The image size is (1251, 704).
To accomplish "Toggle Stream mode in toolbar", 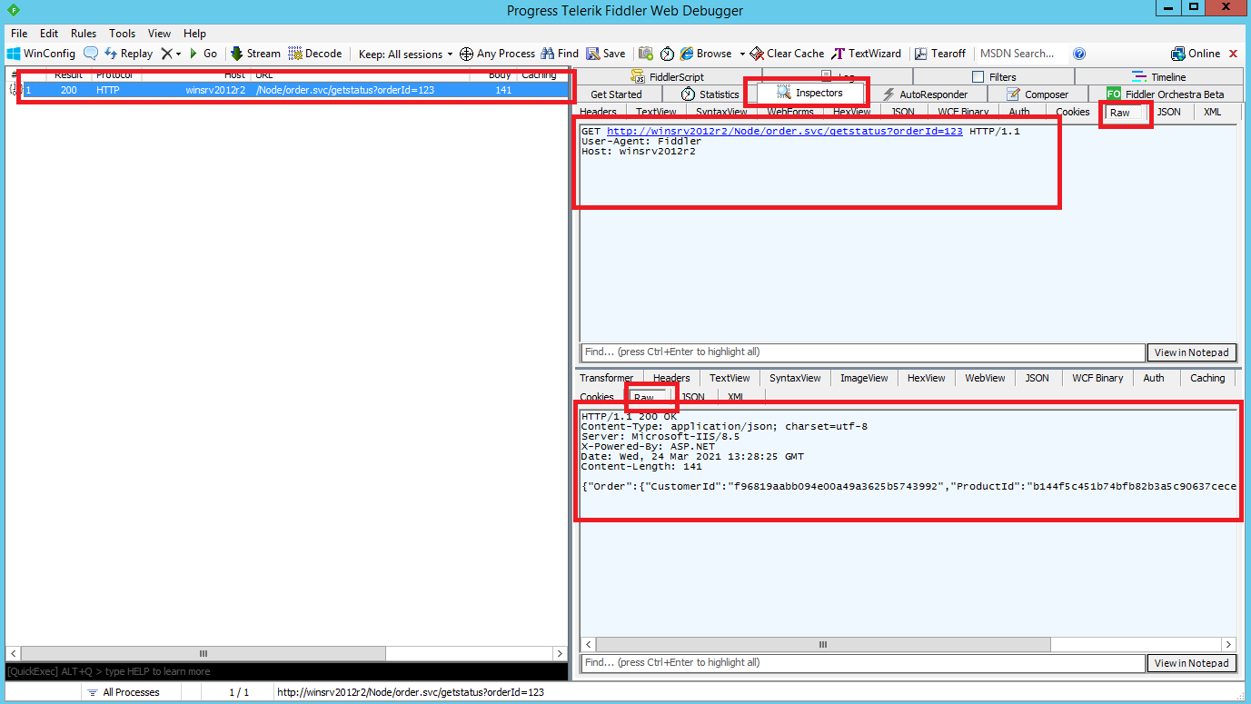I will 255,54.
